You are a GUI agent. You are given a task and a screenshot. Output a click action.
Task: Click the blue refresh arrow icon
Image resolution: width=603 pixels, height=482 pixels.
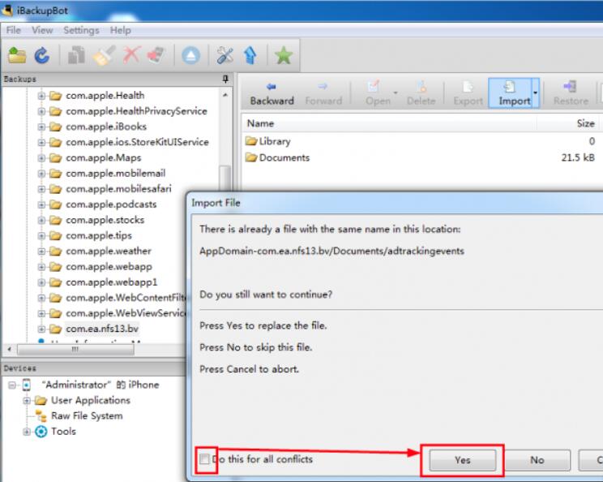42,55
